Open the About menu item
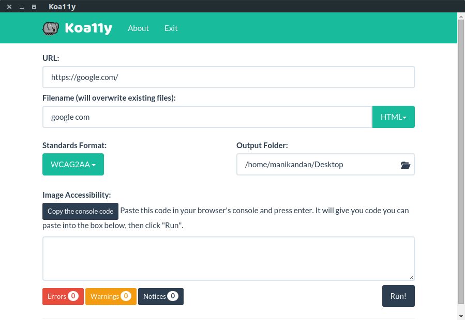The width and height of the screenshot is (465, 320). pos(138,28)
